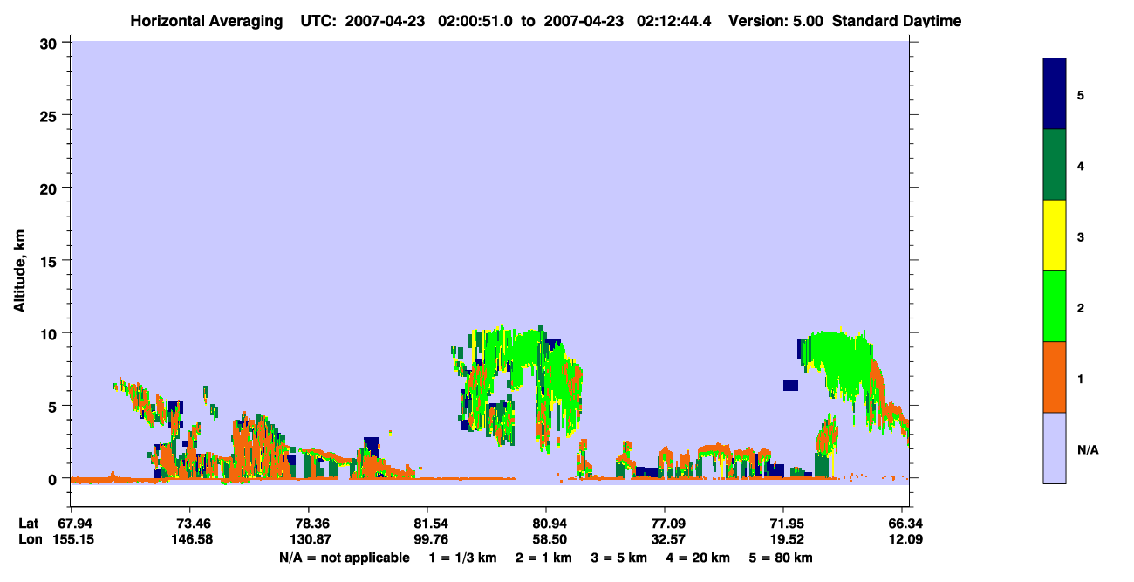Viewport: 1134px width, 582px height.
Task: Click the latitude value 67.94
Action: click(x=73, y=524)
